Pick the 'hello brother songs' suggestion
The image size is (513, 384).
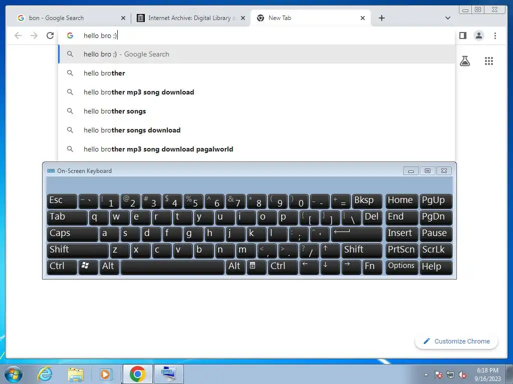click(x=257, y=111)
